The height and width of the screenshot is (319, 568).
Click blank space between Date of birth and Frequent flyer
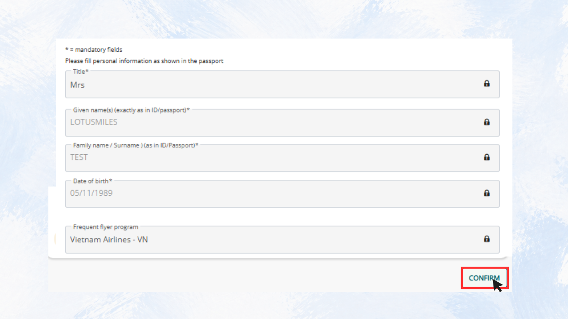click(282, 217)
